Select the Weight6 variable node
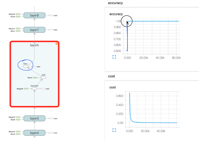 pyautogui.click(x=26, y=89)
